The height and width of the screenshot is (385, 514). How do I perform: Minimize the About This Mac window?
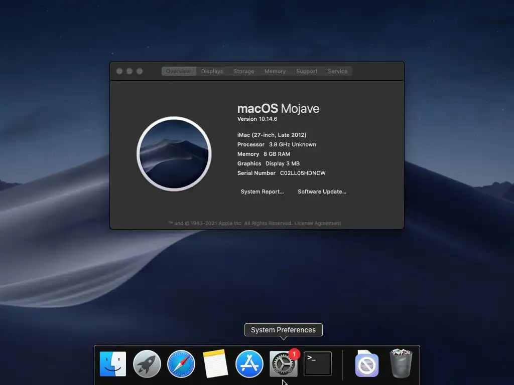click(130, 71)
